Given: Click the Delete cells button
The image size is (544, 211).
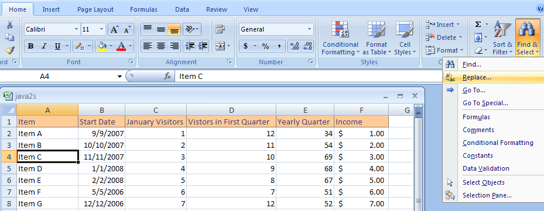Looking at the screenshot, I should click(x=444, y=37).
